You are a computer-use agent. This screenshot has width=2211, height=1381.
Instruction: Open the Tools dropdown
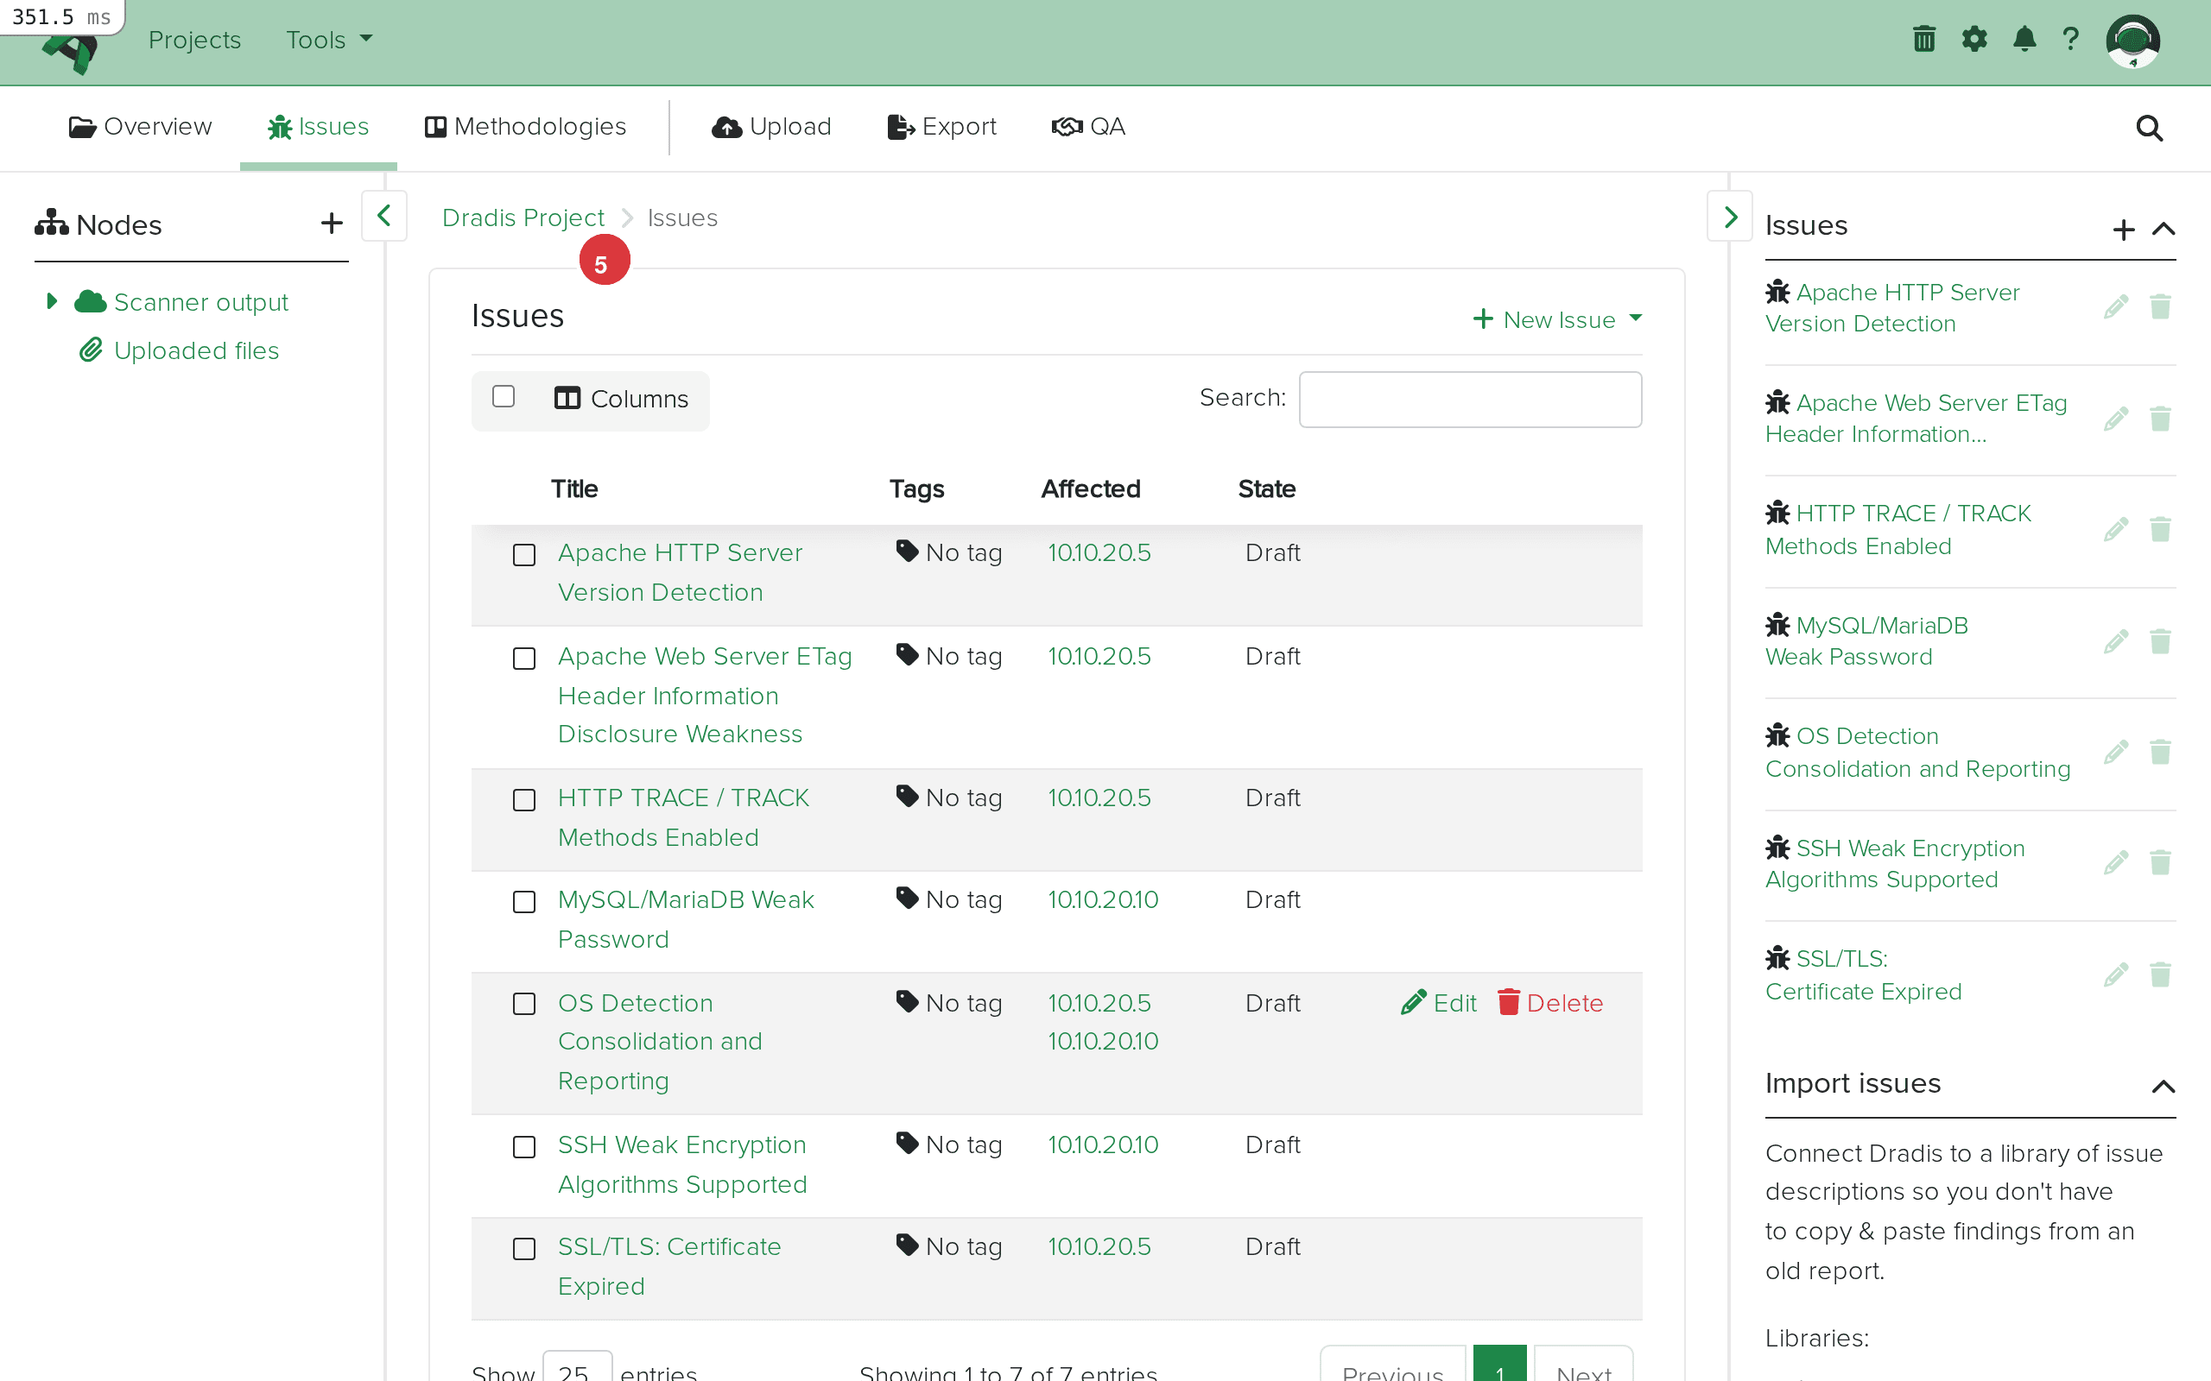pyautogui.click(x=327, y=40)
